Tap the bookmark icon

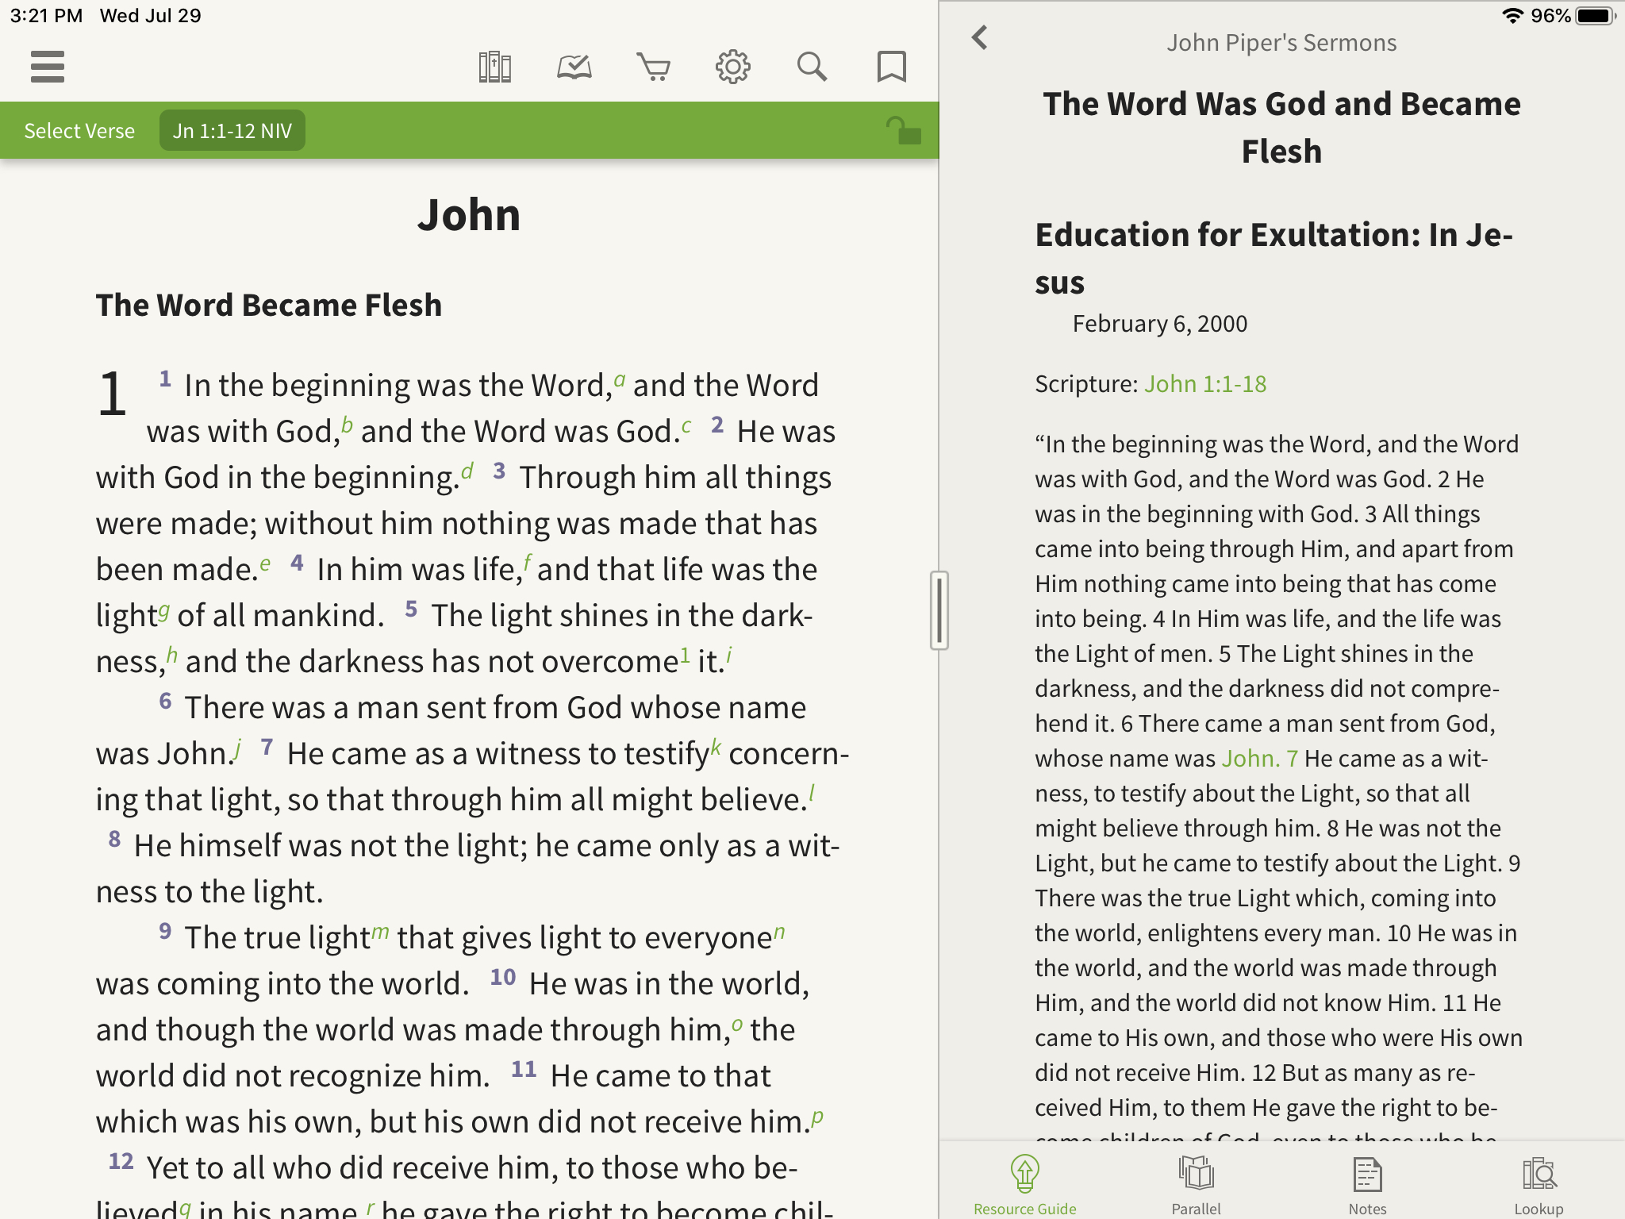pos(892,67)
